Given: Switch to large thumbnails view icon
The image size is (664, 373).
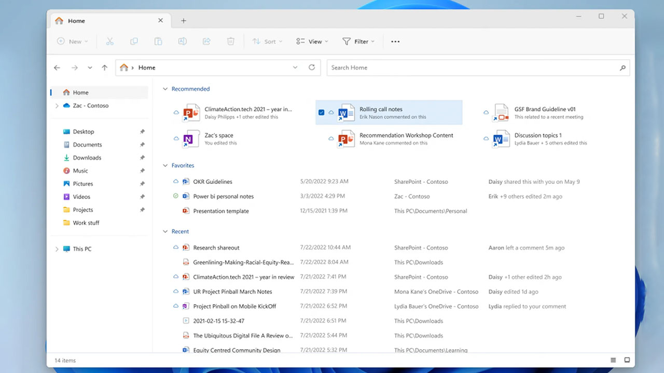Looking at the screenshot, I should (627, 360).
